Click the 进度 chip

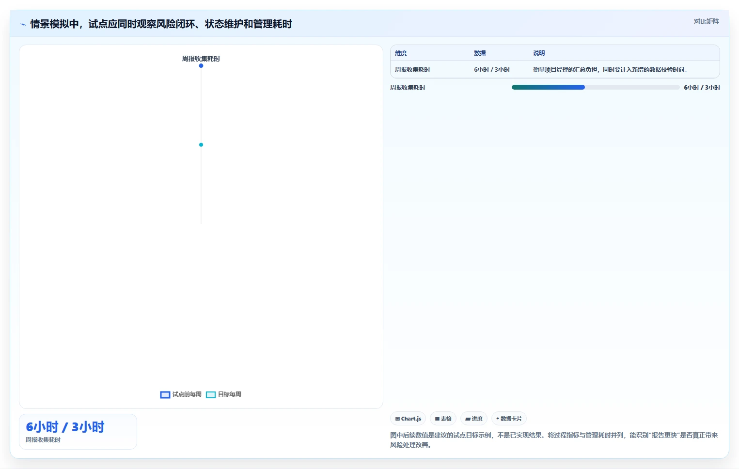pyautogui.click(x=473, y=419)
